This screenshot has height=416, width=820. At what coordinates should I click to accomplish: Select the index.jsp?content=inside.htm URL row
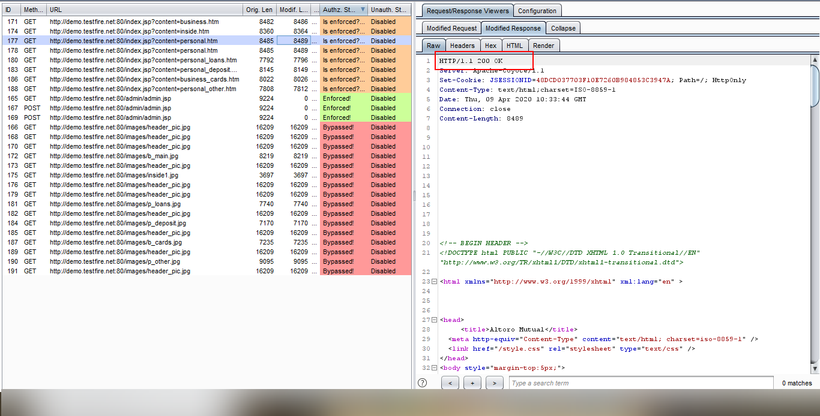pyautogui.click(x=207, y=31)
